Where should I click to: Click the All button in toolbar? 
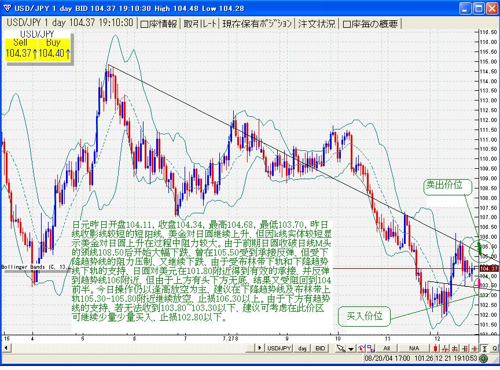[x=387, y=349]
